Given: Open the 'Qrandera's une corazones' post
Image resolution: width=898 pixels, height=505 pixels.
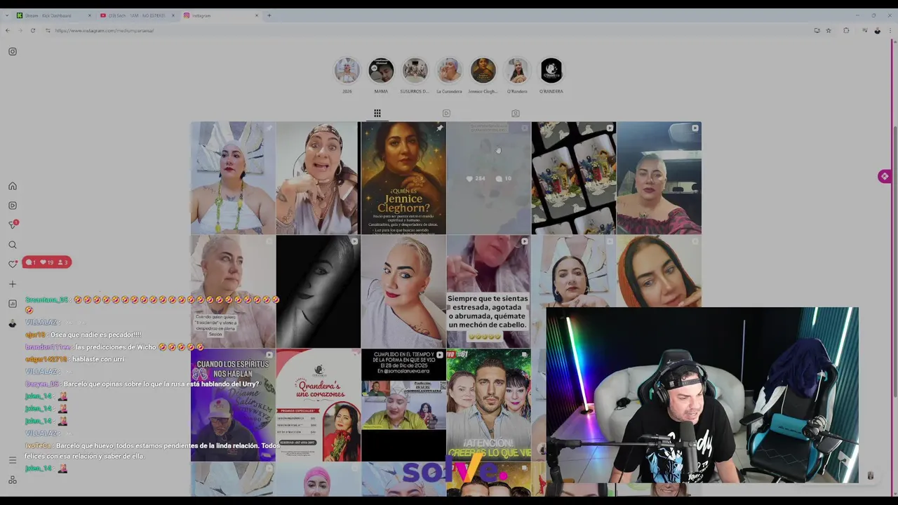Looking at the screenshot, I should click(x=318, y=405).
